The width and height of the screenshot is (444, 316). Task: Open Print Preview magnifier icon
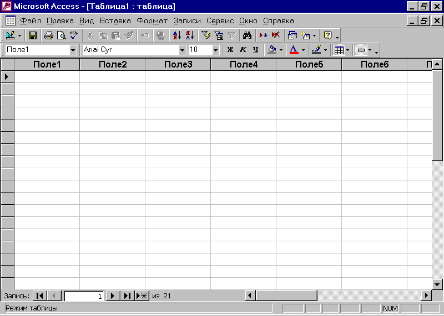pos(61,35)
